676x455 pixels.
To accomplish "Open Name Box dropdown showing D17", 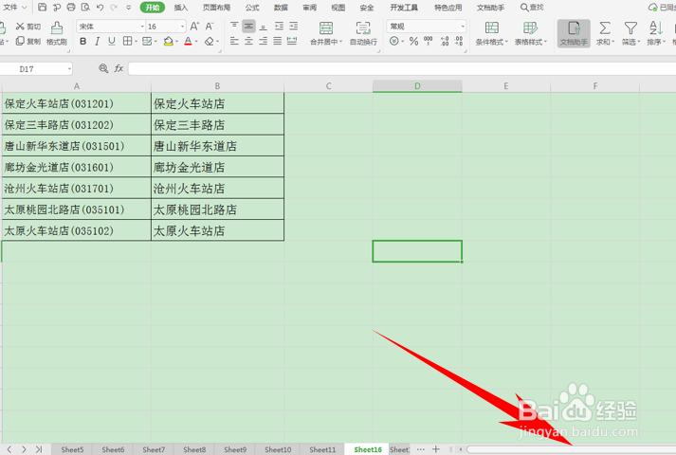I will coord(69,69).
